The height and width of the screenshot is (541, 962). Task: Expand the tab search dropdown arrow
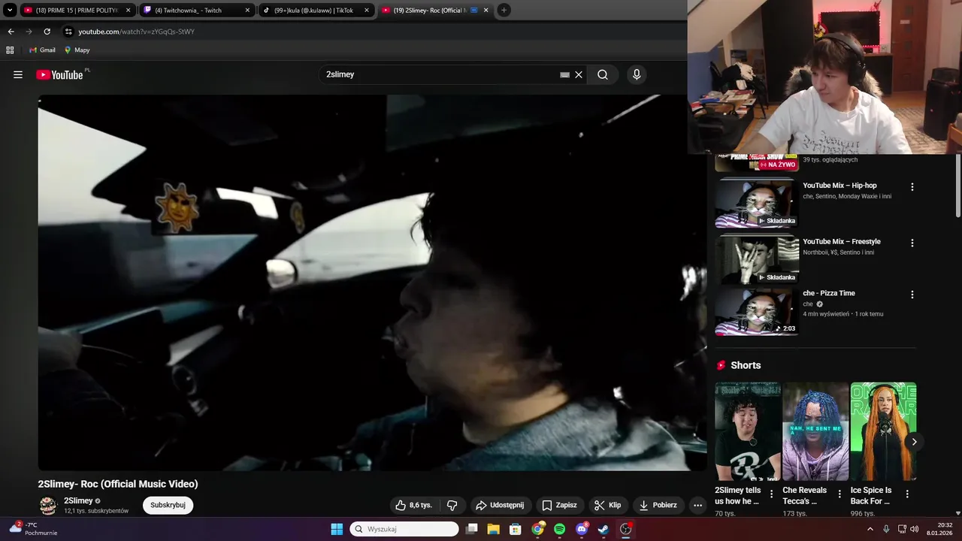pos(10,10)
